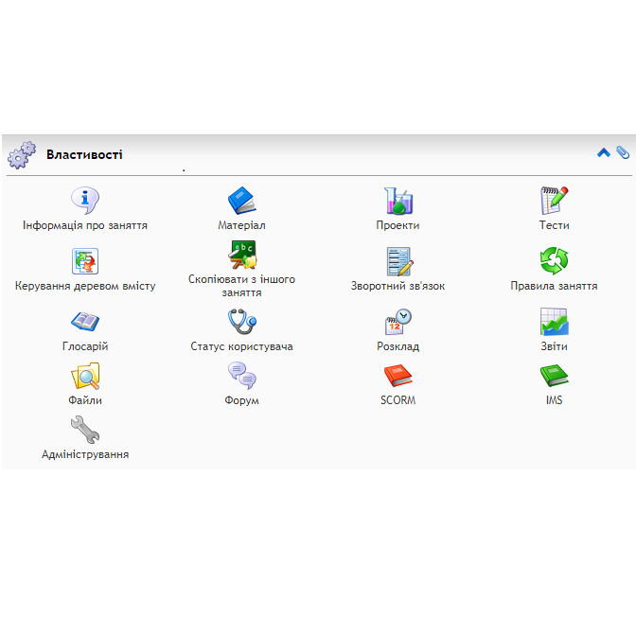Click the Адміністрування link text
The height and width of the screenshot is (636, 636).
(85, 454)
